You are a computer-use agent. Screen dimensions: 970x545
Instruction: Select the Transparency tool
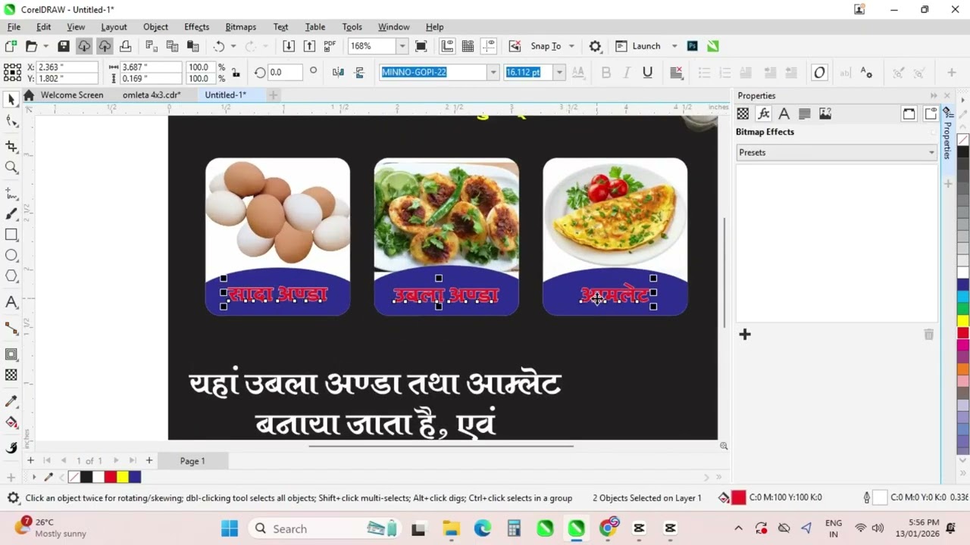[11, 375]
